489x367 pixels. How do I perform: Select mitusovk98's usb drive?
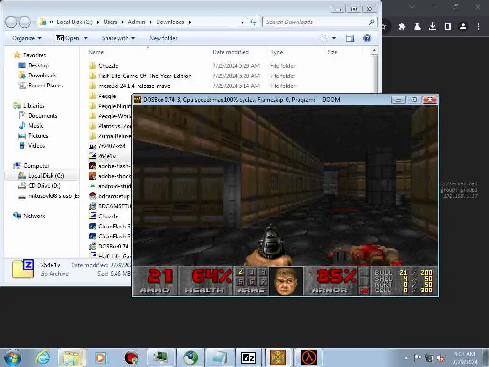coord(53,195)
